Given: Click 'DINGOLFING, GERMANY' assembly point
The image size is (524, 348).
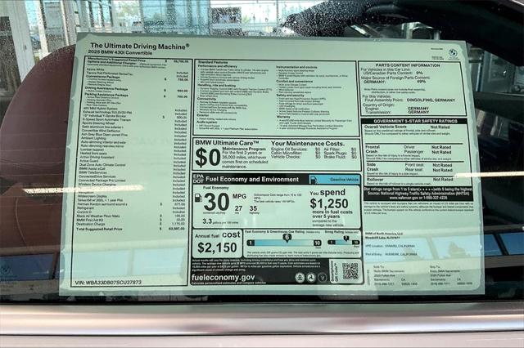Looking at the screenshot, I should click(x=431, y=100).
